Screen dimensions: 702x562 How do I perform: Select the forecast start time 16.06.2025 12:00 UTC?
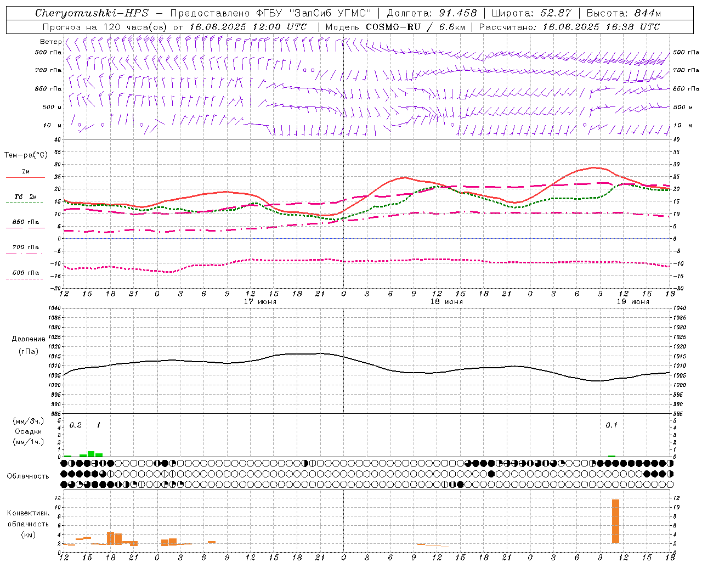tap(248, 27)
